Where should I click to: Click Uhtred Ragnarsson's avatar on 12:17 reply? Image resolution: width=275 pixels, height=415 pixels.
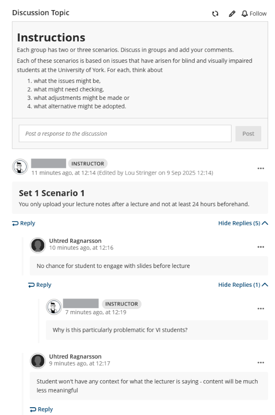tap(38, 360)
